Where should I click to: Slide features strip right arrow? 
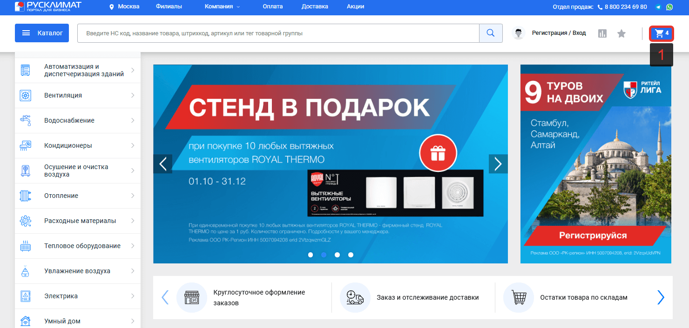pyautogui.click(x=661, y=297)
